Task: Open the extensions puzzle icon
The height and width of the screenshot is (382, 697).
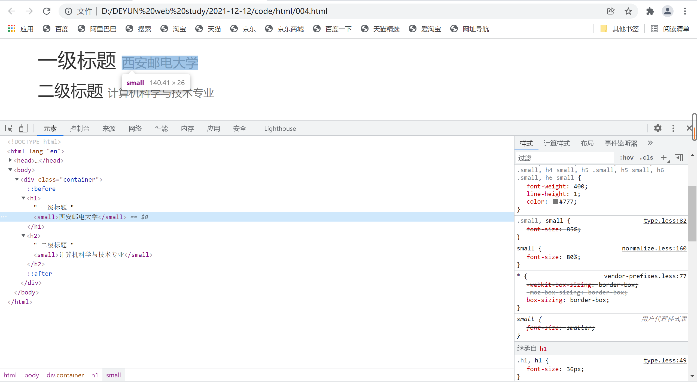Action: [650, 11]
